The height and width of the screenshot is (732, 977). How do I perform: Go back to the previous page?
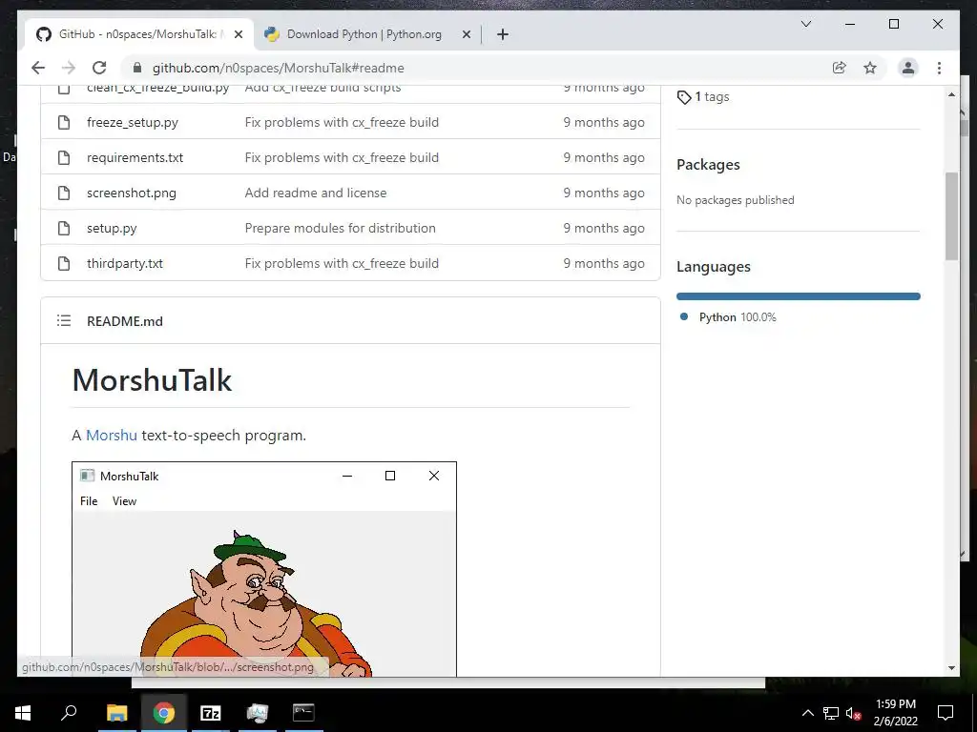(x=38, y=68)
